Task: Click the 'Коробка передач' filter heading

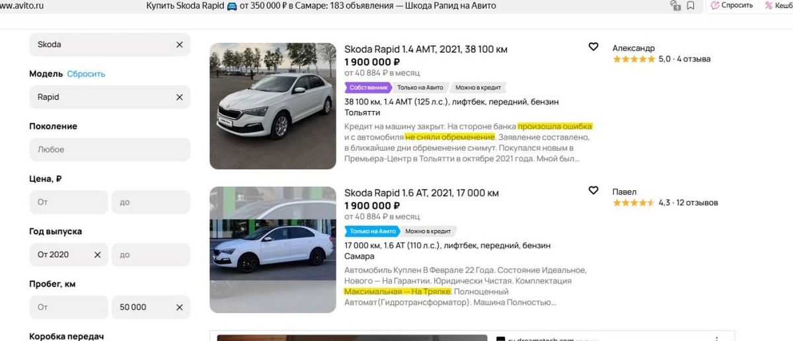Action: (x=67, y=336)
